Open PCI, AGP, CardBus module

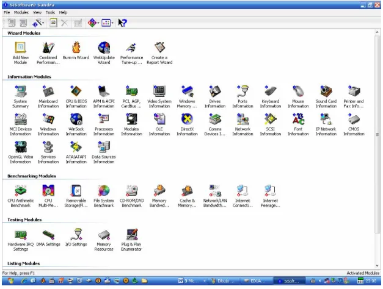[132, 96]
